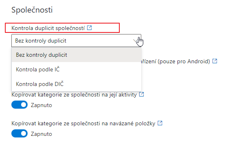Click the Kontrola duplicit společností label text

[x=48, y=28]
